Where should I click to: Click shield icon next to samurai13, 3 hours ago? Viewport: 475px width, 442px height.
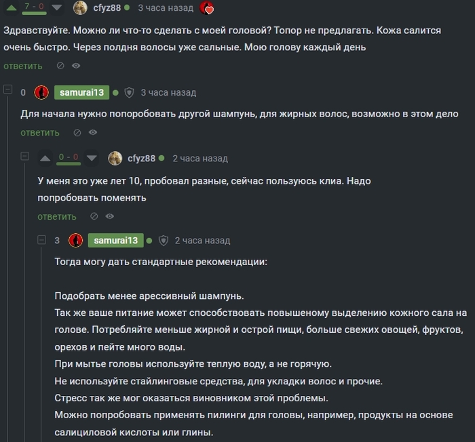pyautogui.click(x=129, y=92)
